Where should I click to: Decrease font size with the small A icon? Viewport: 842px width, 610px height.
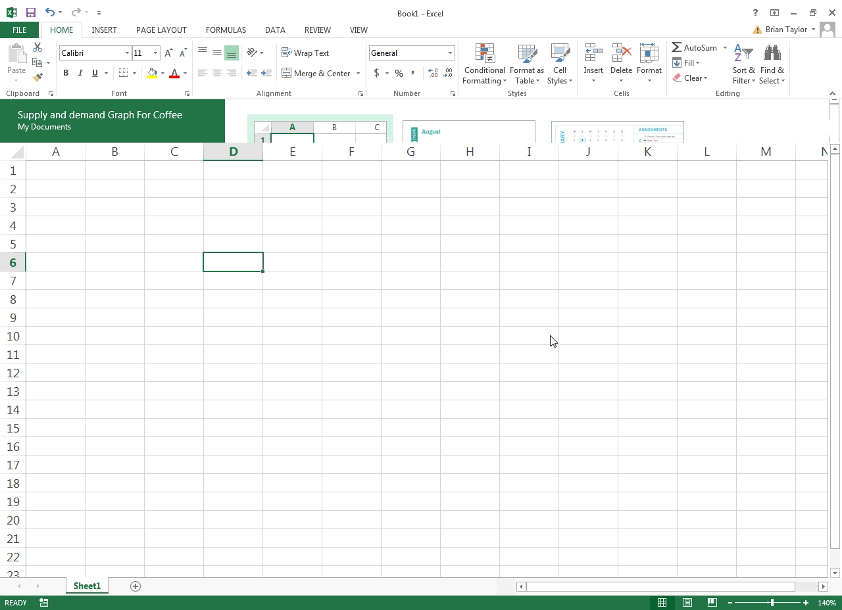click(x=183, y=53)
